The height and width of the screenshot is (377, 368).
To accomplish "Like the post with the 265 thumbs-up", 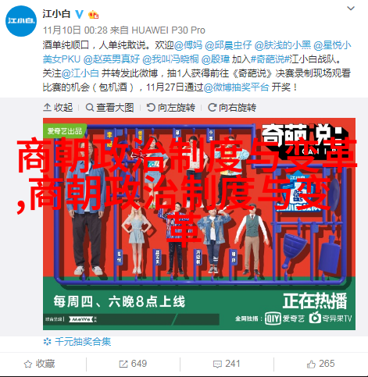I will coord(320,364).
